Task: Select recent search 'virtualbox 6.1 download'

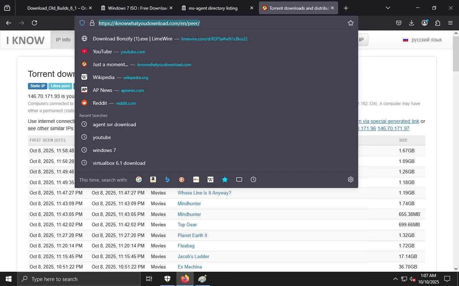Action: pyautogui.click(x=216, y=163)
